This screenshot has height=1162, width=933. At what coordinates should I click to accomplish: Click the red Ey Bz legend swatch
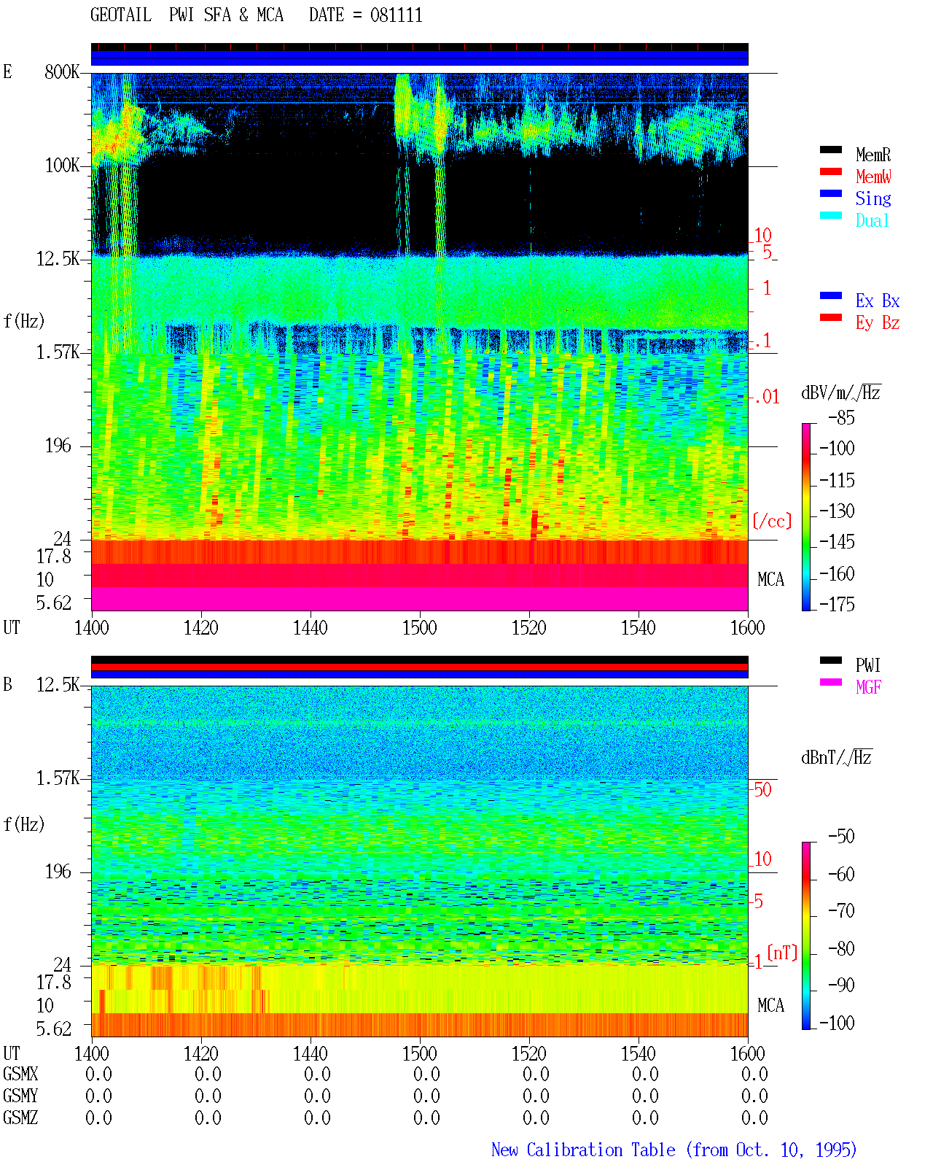coord(831,317)
